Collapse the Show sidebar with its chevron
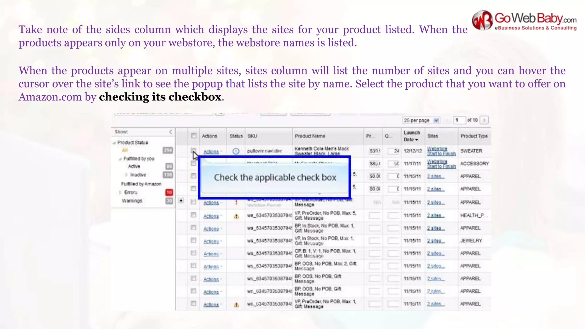This screenshot has height=329, width=585. (x=171, y=132)
